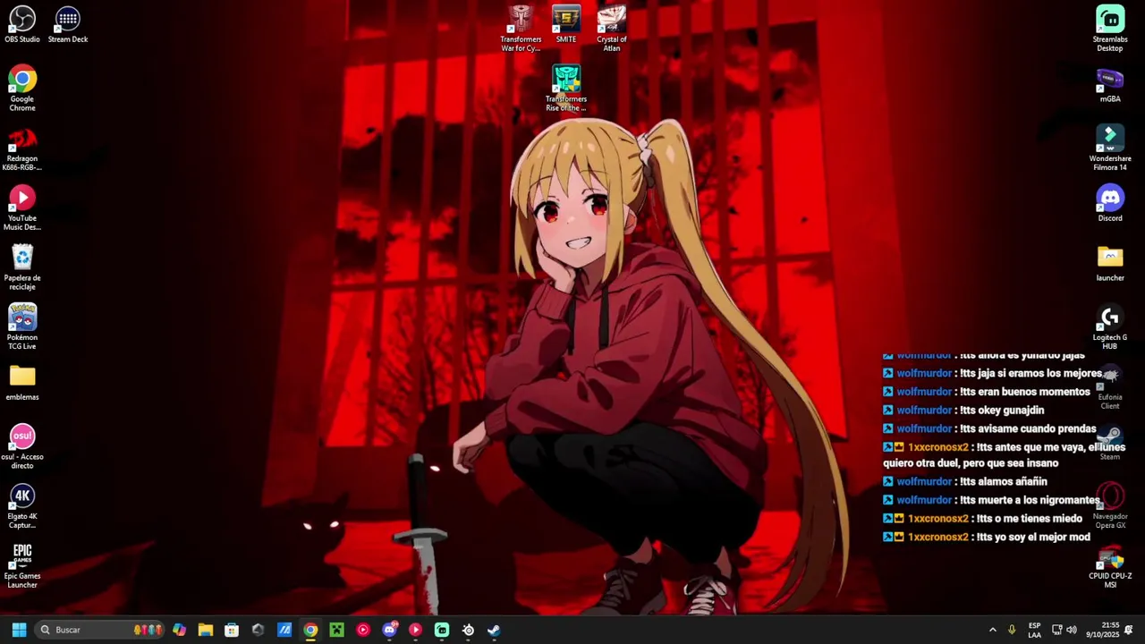Select the Eufonia Client desktop icon
Image resolution: width=1145 pixels, height=644 pixels.
1110,387
